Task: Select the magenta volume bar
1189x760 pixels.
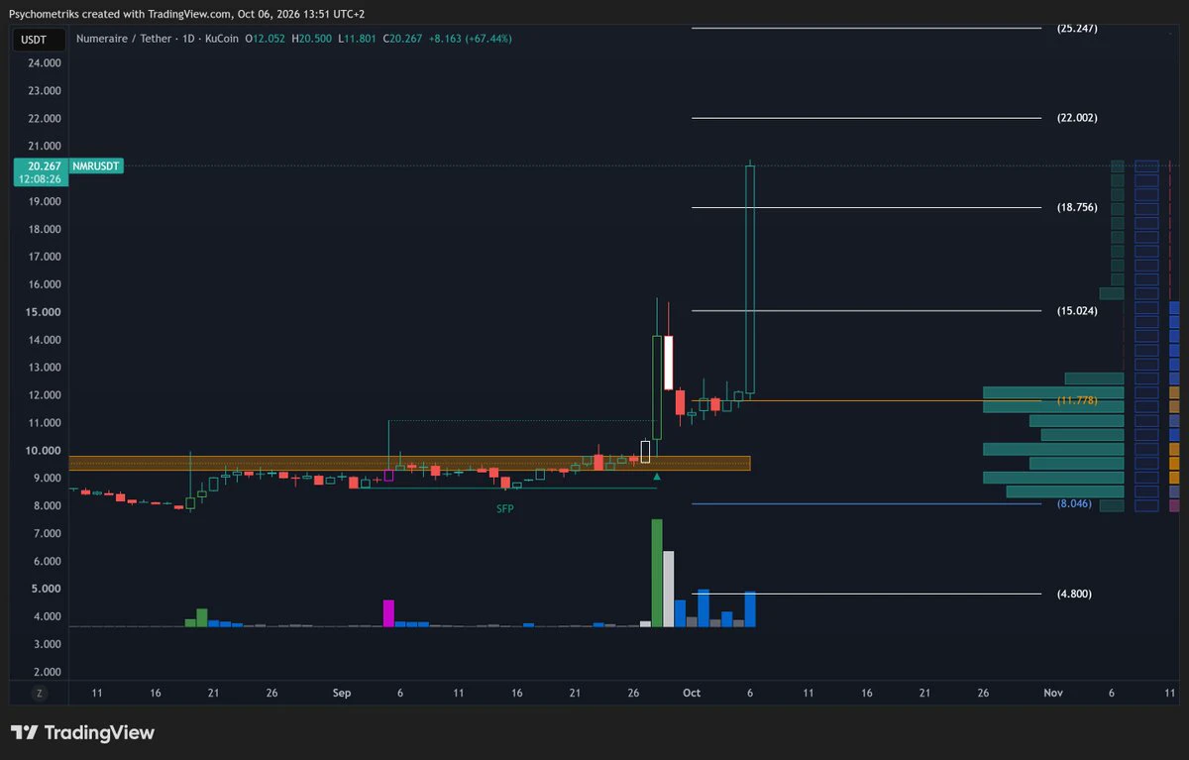Action: coord(388,613)
